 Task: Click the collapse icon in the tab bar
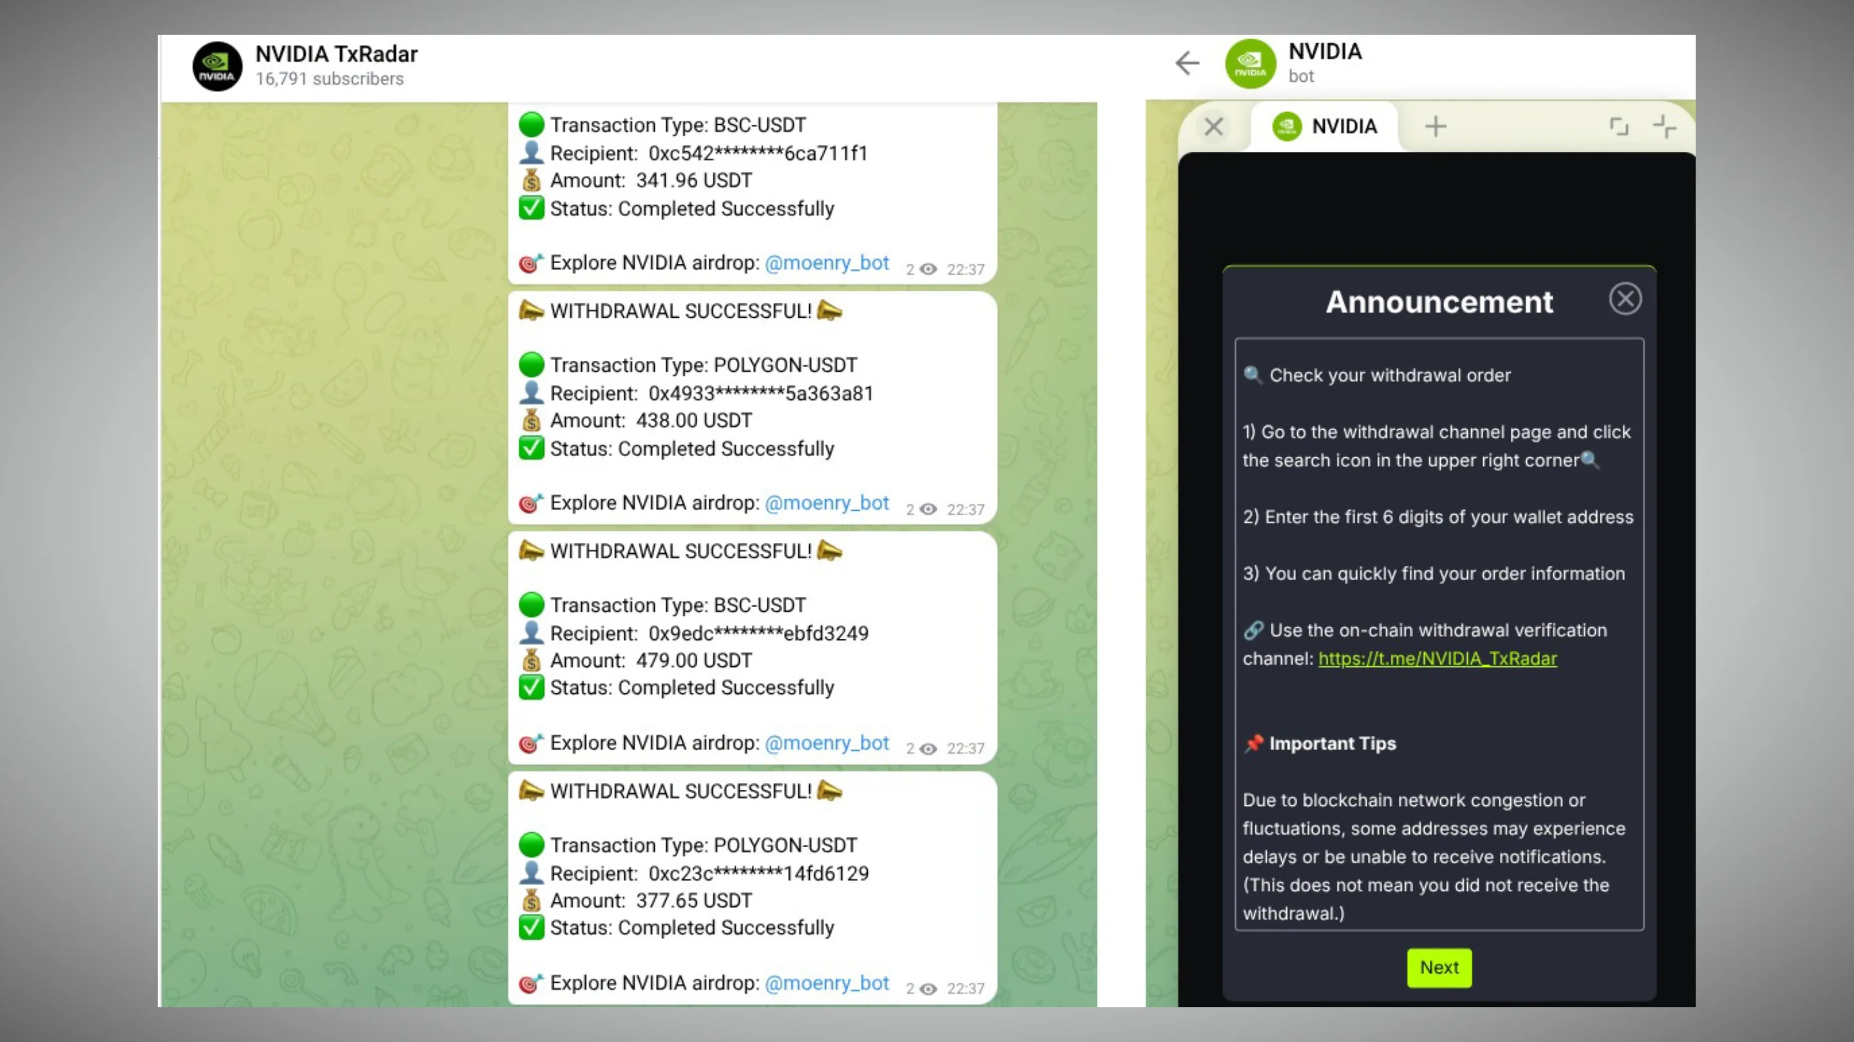1664,127
